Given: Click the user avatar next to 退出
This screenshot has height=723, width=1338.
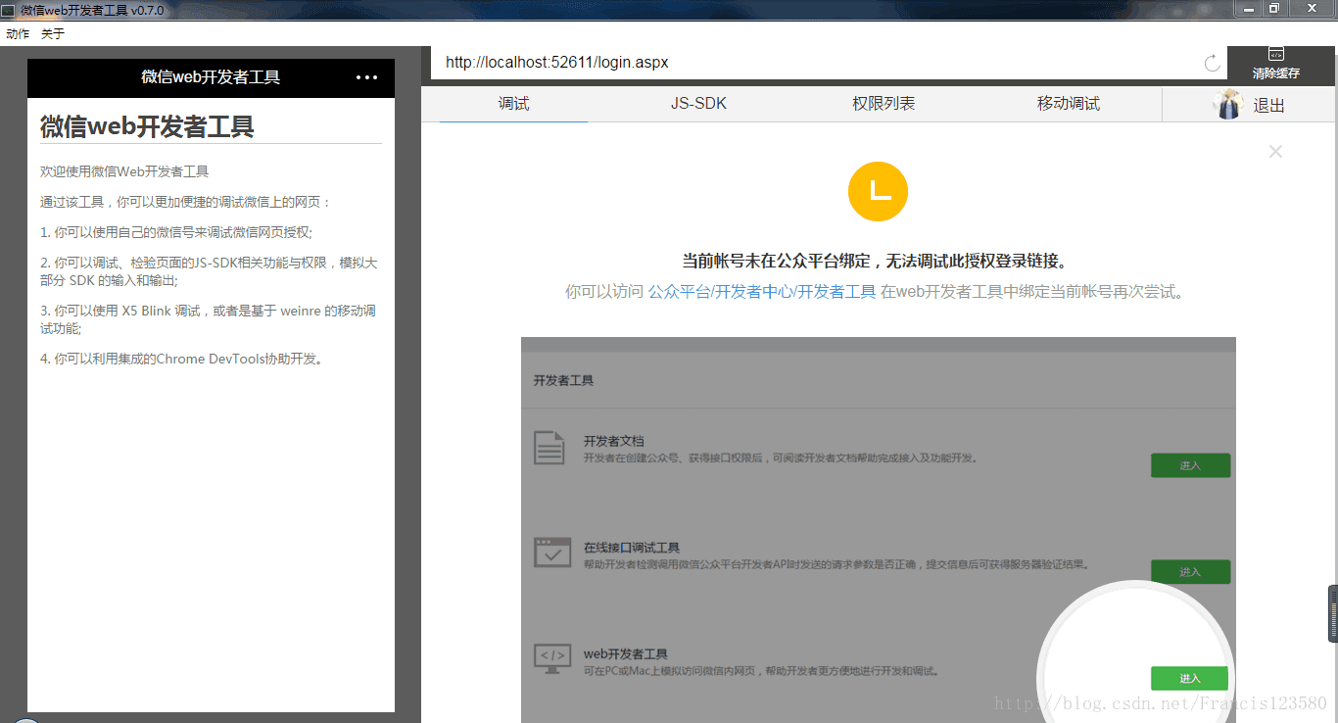Looking at the screenshot, I should pos(1227,105).
